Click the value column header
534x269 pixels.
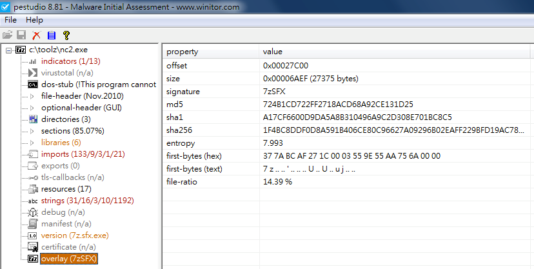click(x=394, y=52)
